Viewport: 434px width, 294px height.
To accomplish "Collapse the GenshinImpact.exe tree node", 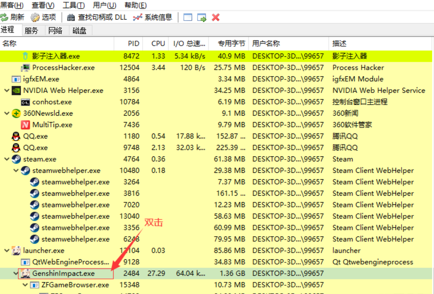I will (16, 273).
